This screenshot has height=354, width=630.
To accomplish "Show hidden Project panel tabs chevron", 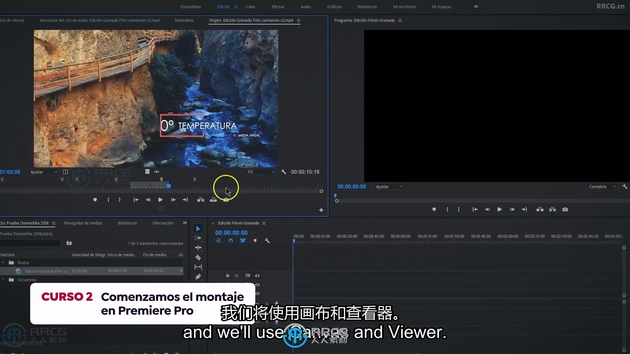I will (185, 223).
